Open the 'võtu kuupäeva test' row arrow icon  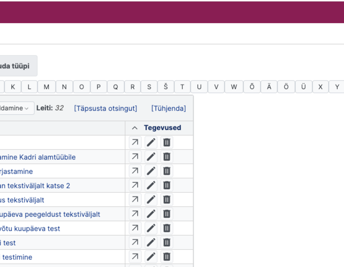(x=135, y=228)
